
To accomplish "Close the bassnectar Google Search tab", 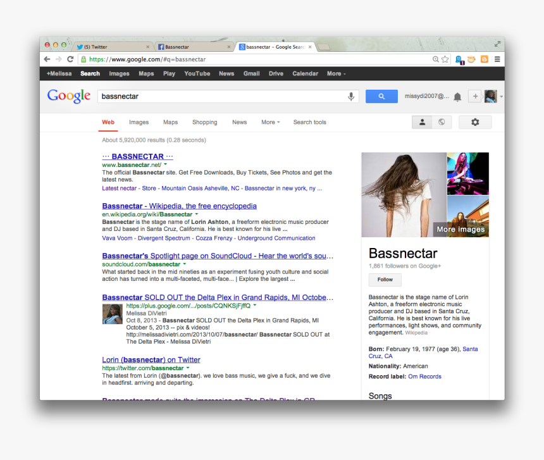I will point(310,47).
